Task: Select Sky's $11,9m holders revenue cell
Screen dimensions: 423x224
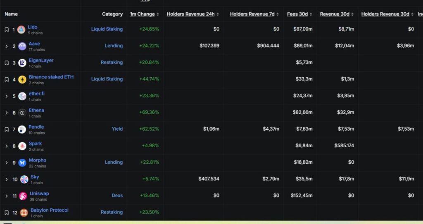Action: tap(406, 179)
